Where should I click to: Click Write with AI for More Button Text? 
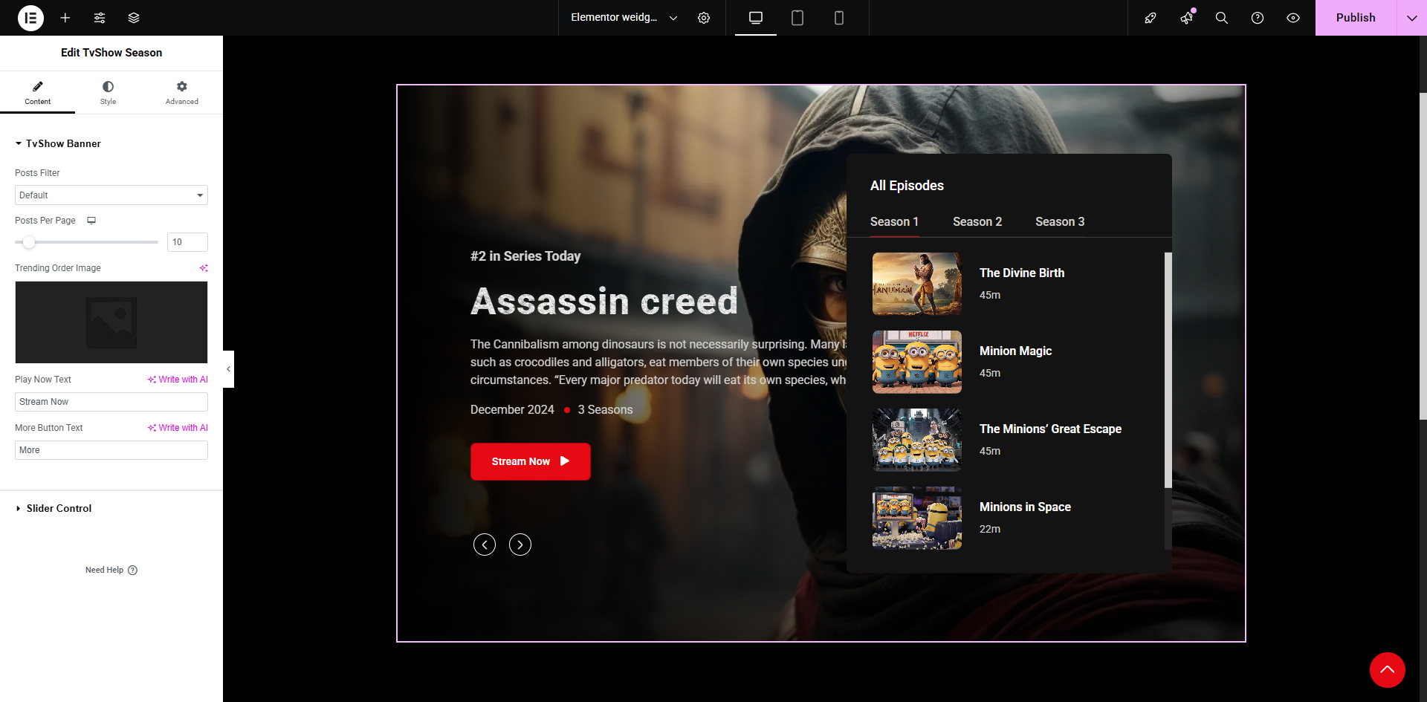(178, 428)
